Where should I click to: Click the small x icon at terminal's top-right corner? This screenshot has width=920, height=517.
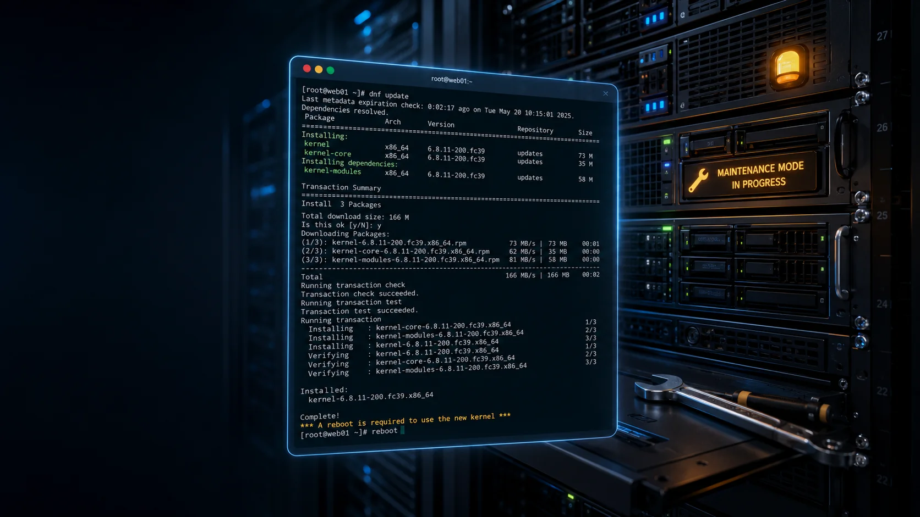605,93
